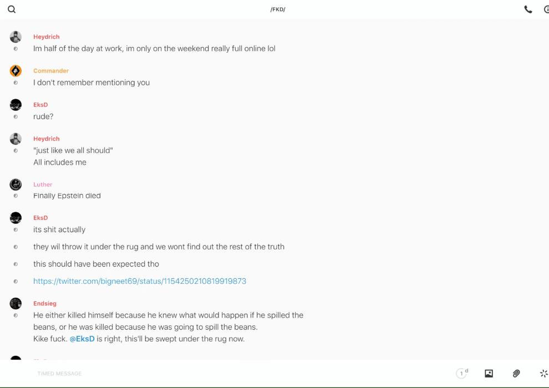Click the Commander username label

[x=51, y=71]
